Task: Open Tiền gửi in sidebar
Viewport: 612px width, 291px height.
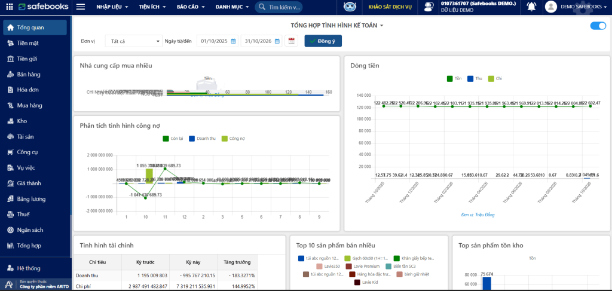Action: pos(35,59)
